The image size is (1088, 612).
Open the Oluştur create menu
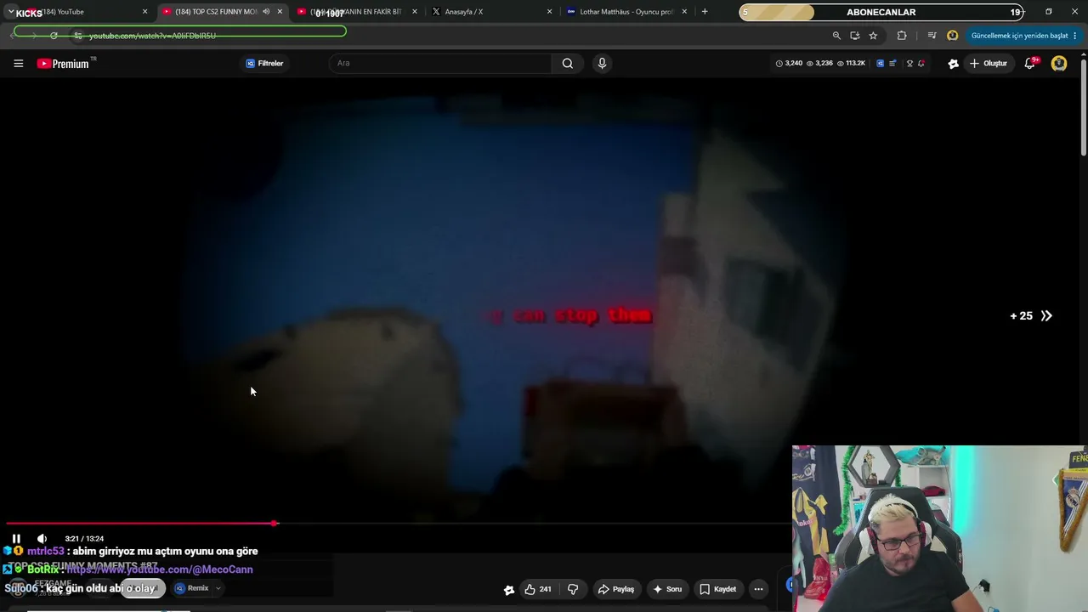[x=988, y=64]
